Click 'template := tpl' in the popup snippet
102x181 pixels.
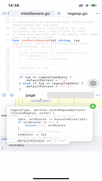[x=32, y=134]
